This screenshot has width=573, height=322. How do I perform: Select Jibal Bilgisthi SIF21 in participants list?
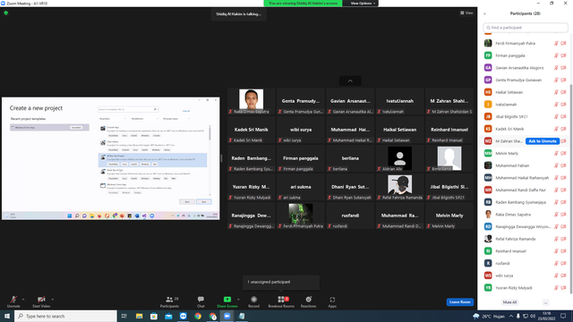click(x=525, y=116)
